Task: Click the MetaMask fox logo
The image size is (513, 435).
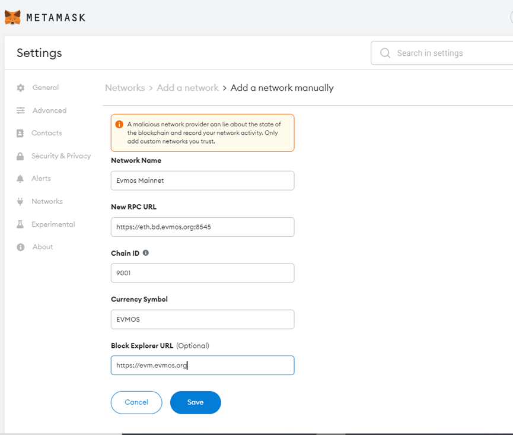Action: [12, 17]
